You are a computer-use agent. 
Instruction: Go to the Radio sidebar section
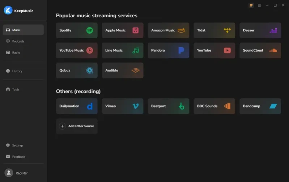[23, 52]
